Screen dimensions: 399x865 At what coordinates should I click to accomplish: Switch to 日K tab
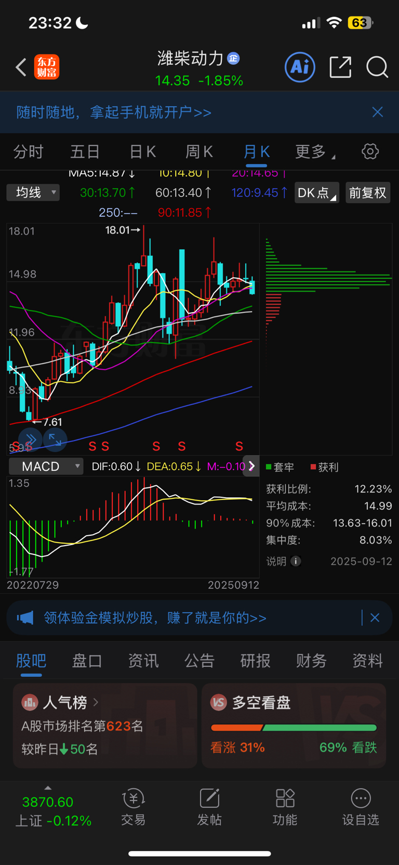point(143,151)
